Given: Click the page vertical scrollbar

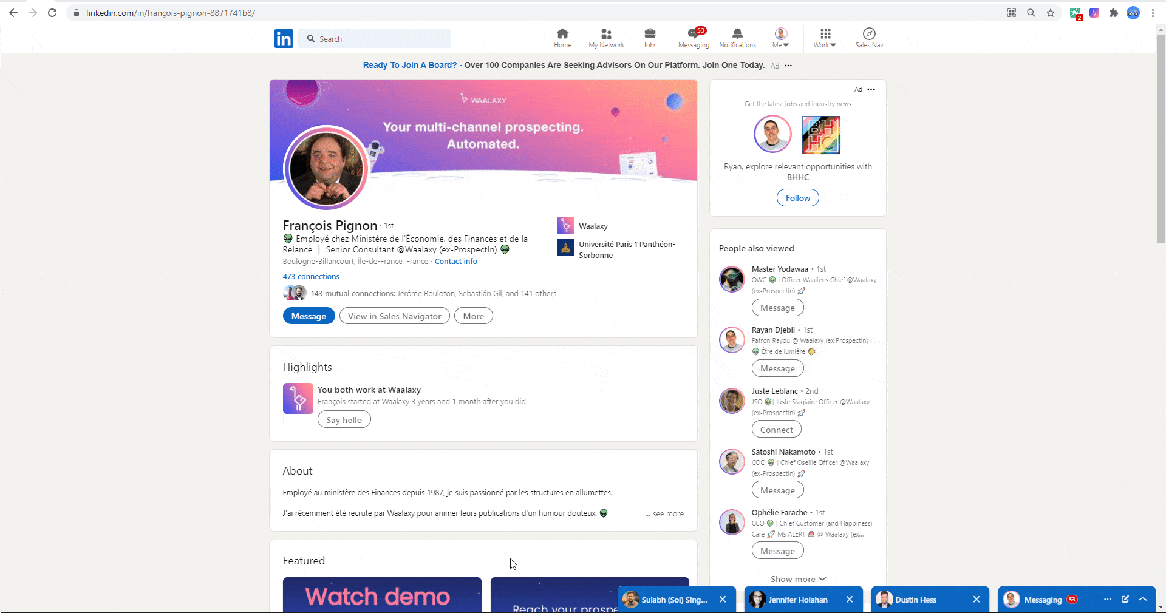Looking at the screenshot, I should coord(1161,138).
